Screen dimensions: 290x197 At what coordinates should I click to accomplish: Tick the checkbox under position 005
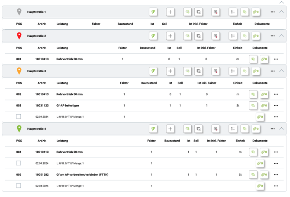coord(19,186)
